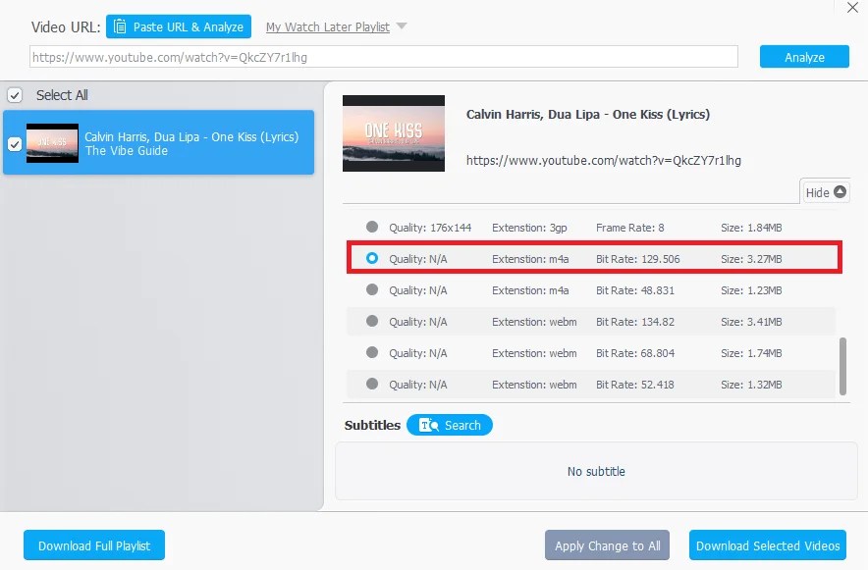Screen dimensions: 868x570
Task: Expand format details with the Hide toggle
Action: pos(825,191)
